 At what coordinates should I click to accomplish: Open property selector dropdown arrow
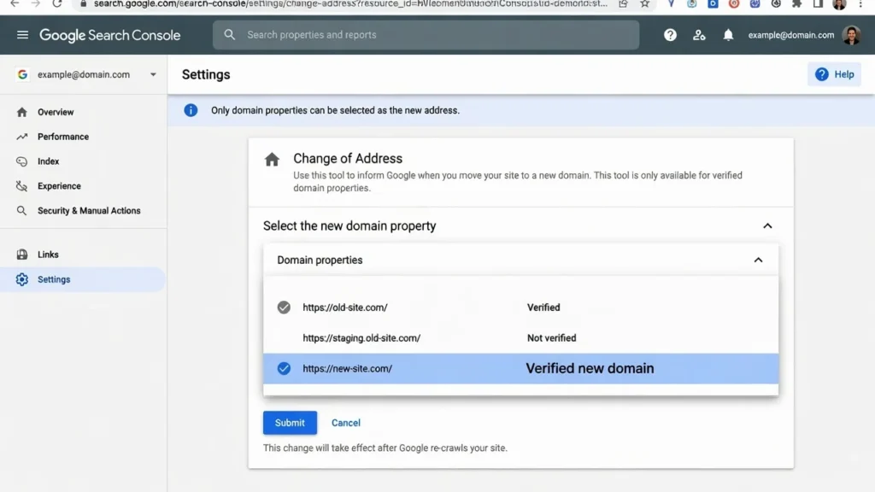pyautogui.click(x=153, y=74)
